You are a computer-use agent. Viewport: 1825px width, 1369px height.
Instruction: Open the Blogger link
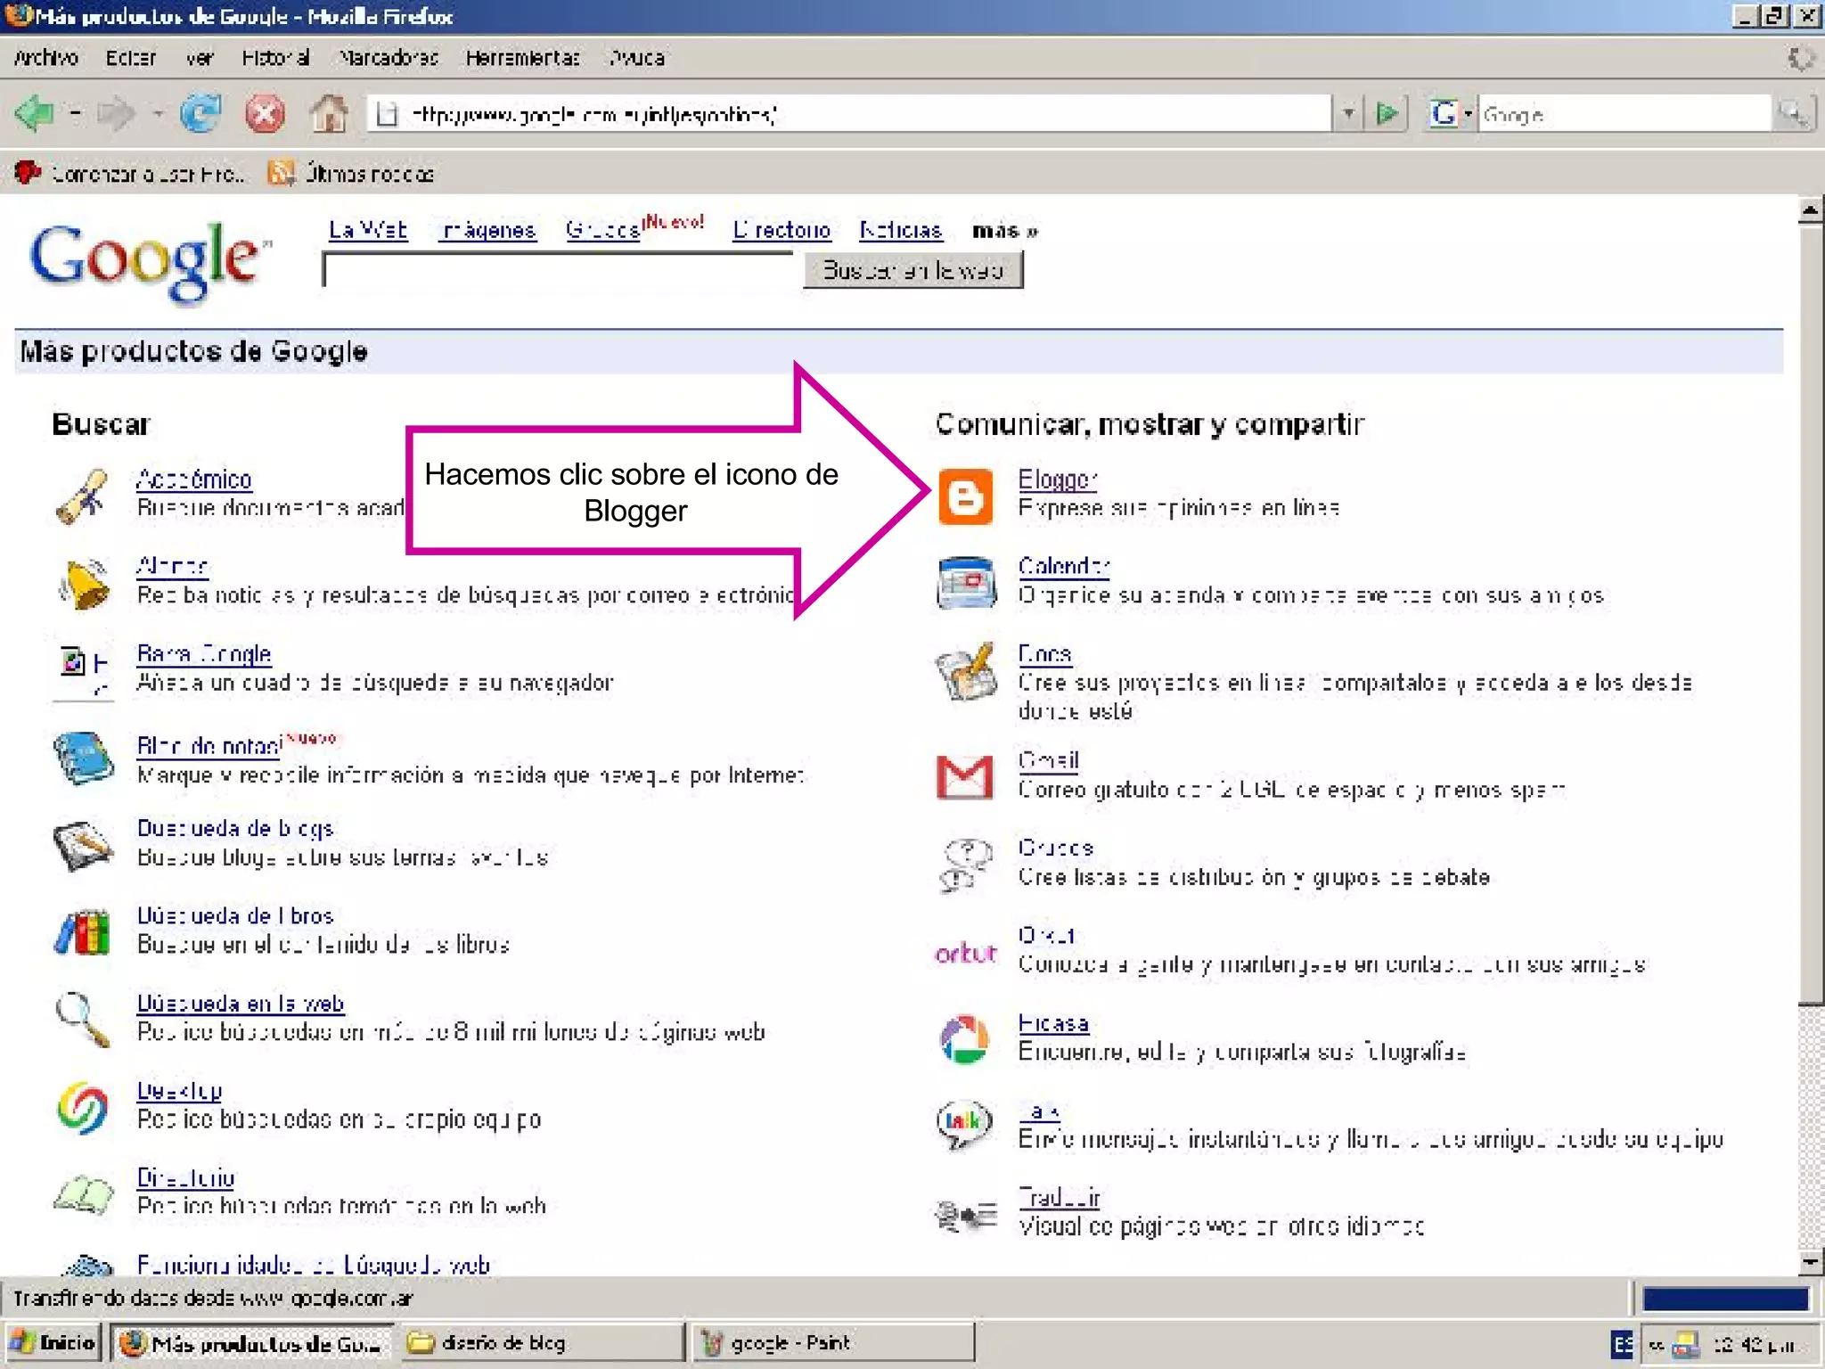click(1057, 480)
